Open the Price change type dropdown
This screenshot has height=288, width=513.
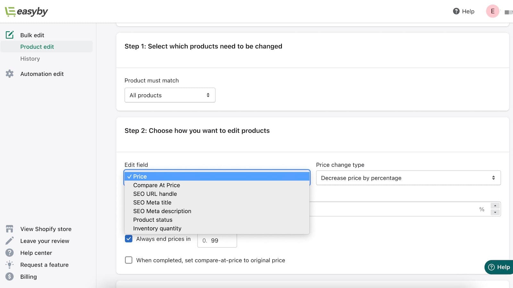point(408,178)
